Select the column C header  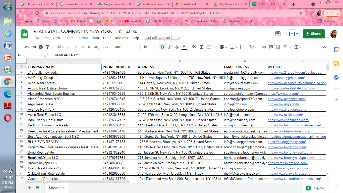[x=180, y=61]
